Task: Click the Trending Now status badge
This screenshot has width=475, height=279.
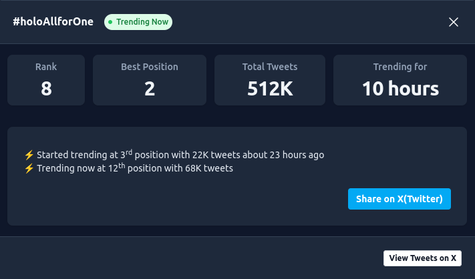Action: click(138, 22)
